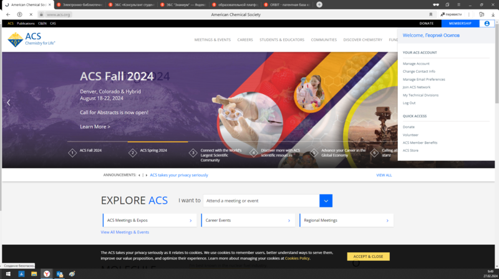This screenshot has width=499, height=279.
Task: Select slide 4 Discover more with ACS scientific resources
Action: 275,153
